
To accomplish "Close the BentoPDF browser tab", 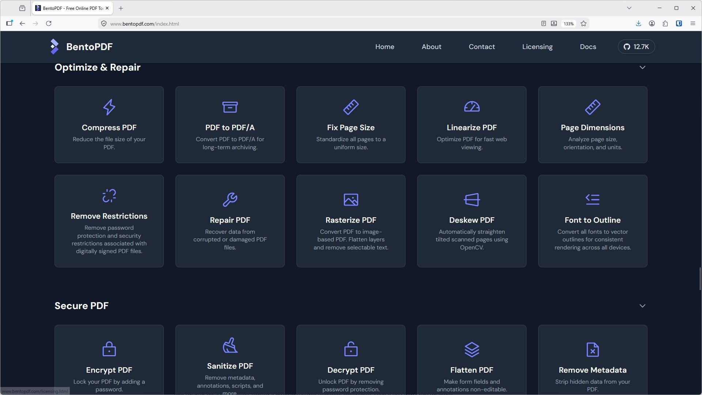I will click(107, 8).
